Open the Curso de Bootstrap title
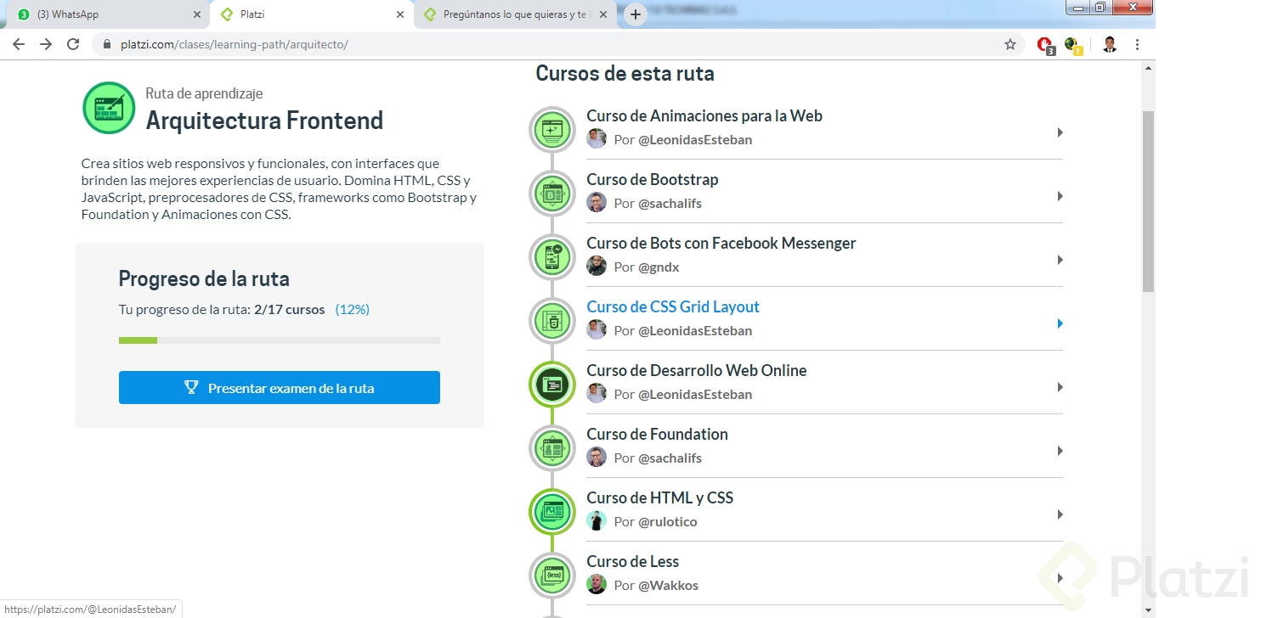The width and height of the screenshot is (1261, 618). tap(653, 179)
